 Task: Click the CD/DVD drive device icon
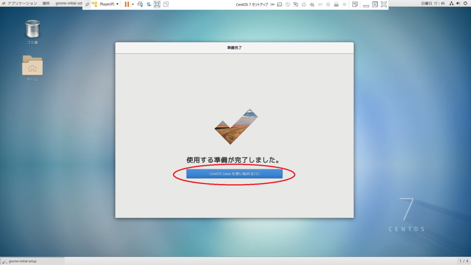(287, 4)
